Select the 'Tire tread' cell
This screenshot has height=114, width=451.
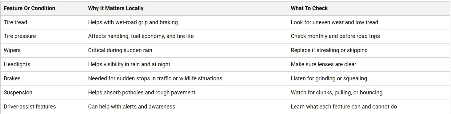pyautogui.click(x=15, y=22)
